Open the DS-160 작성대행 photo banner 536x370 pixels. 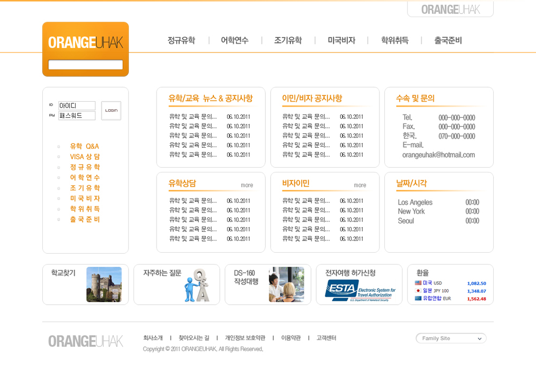point(286,284)
